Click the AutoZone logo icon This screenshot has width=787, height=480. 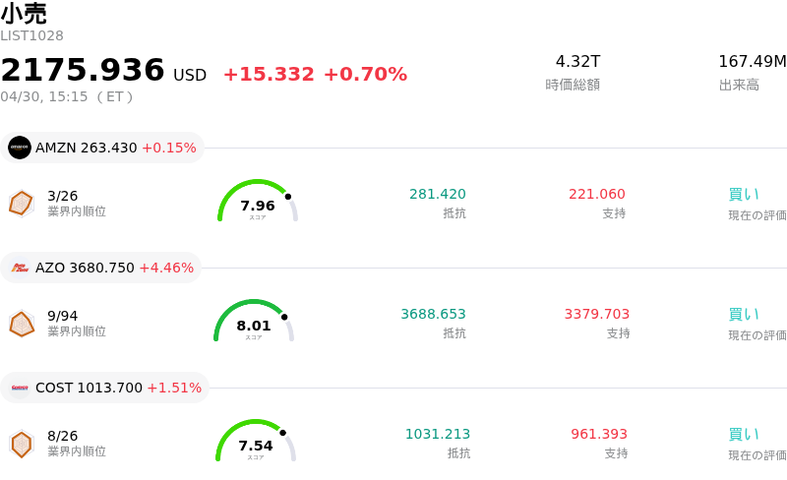[20, 268]
